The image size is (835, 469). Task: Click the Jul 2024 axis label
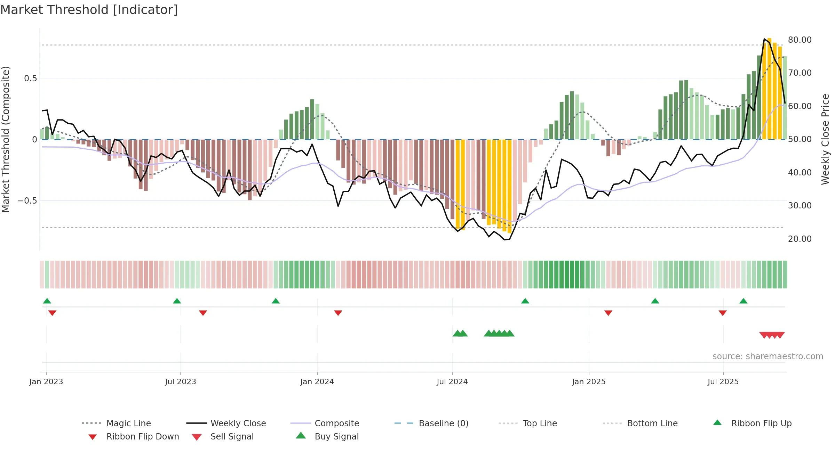coord(452,382)
